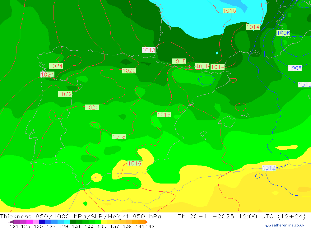Click the map title "Thickness 850/1000 hPa/SLP/Height 850 hPa"
The width and height of the screenshot is (311, 228).
tap(81, 216)
